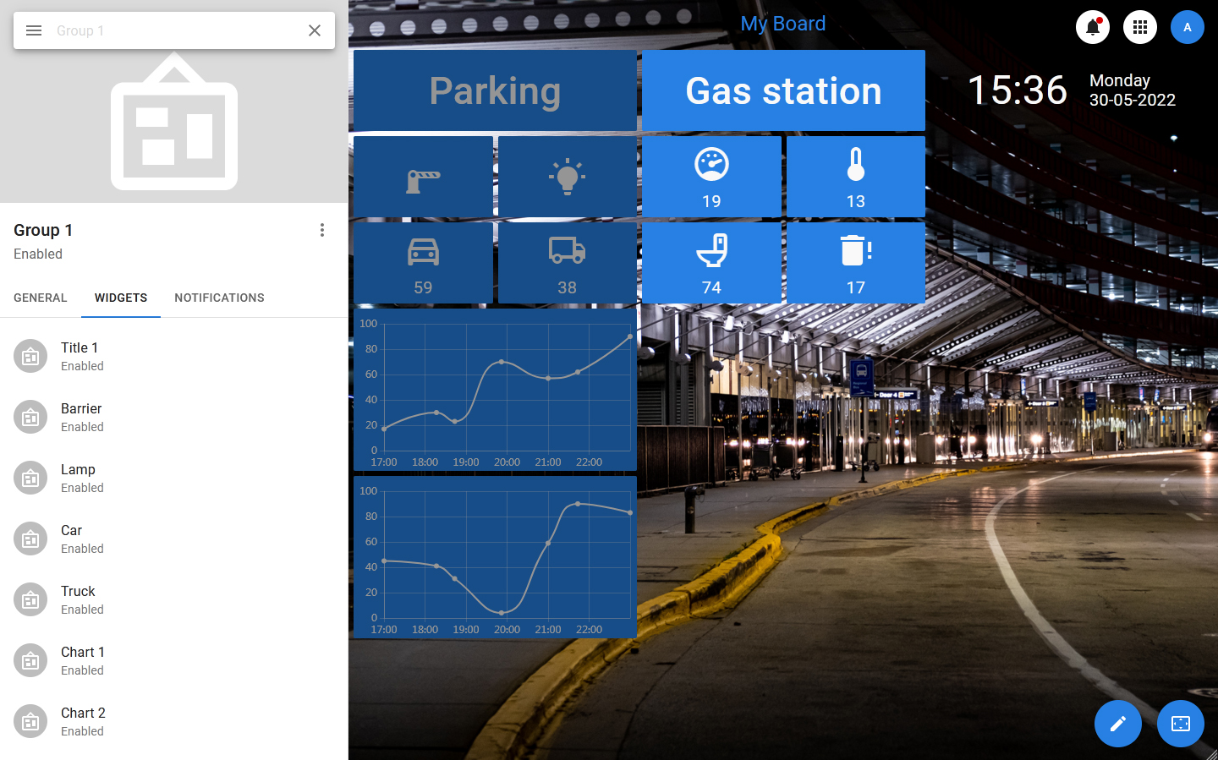Viewport: 1218px width, 760px height.
Task: Click the barrier gate tile on board
Action: (423, 178)
